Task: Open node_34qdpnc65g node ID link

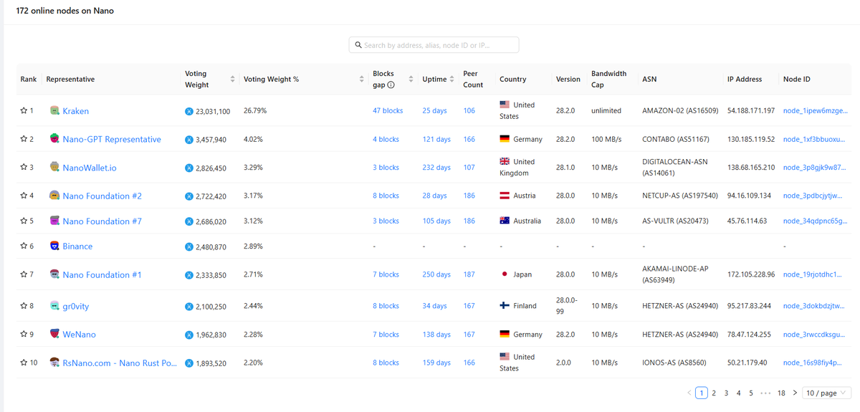Action: coord(816,221)
